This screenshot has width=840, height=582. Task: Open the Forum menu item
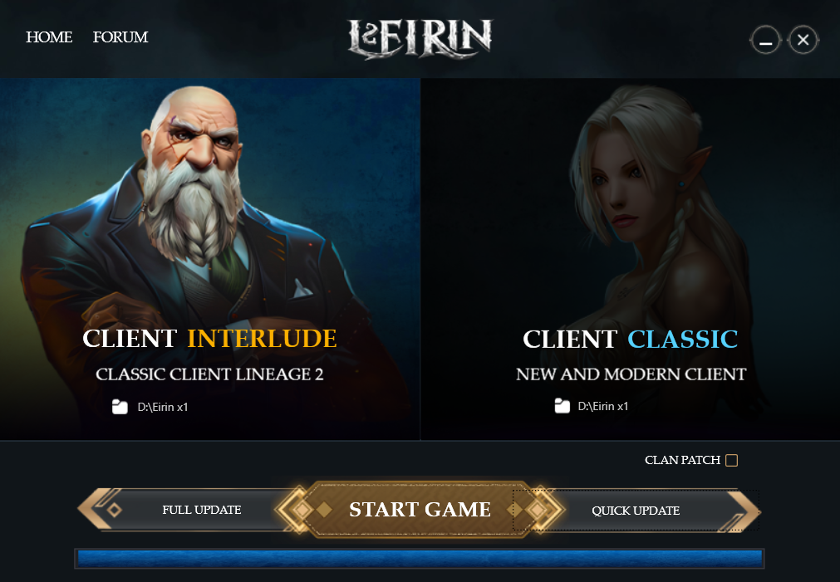click(x=120, y=37)
